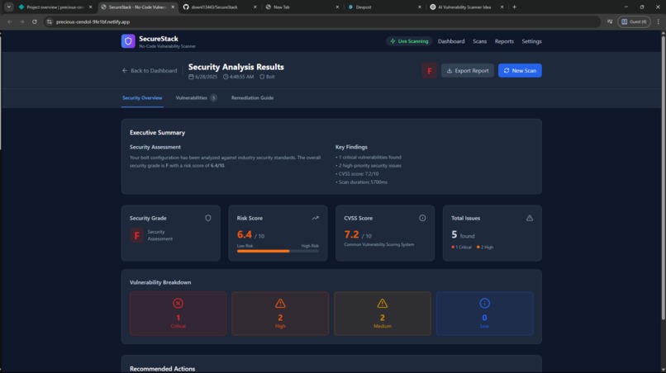The image size is (666, 373).
Task: Click 'Scan duration: 5700ms' finding
Action: pyautogui.click(x=361, y=182)
